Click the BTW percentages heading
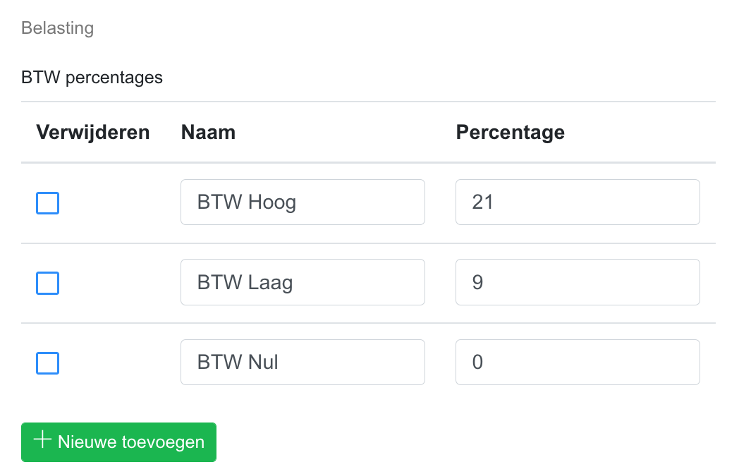Image resolution: width=739 pixels, height=474 pixels. 92,77
